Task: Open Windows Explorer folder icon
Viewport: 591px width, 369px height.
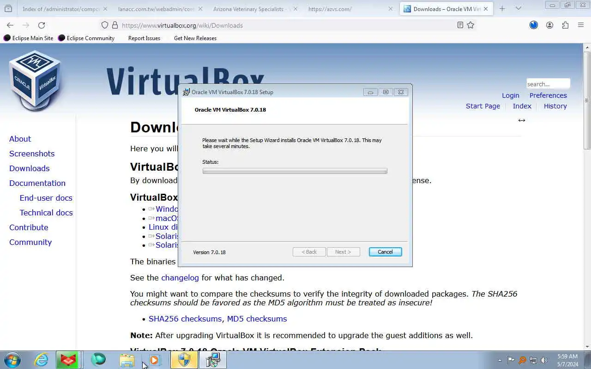Action: pos(127,360)
